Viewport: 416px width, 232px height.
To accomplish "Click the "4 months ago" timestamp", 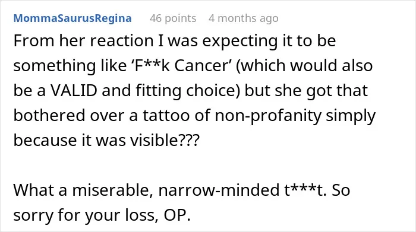I will 243,18.
